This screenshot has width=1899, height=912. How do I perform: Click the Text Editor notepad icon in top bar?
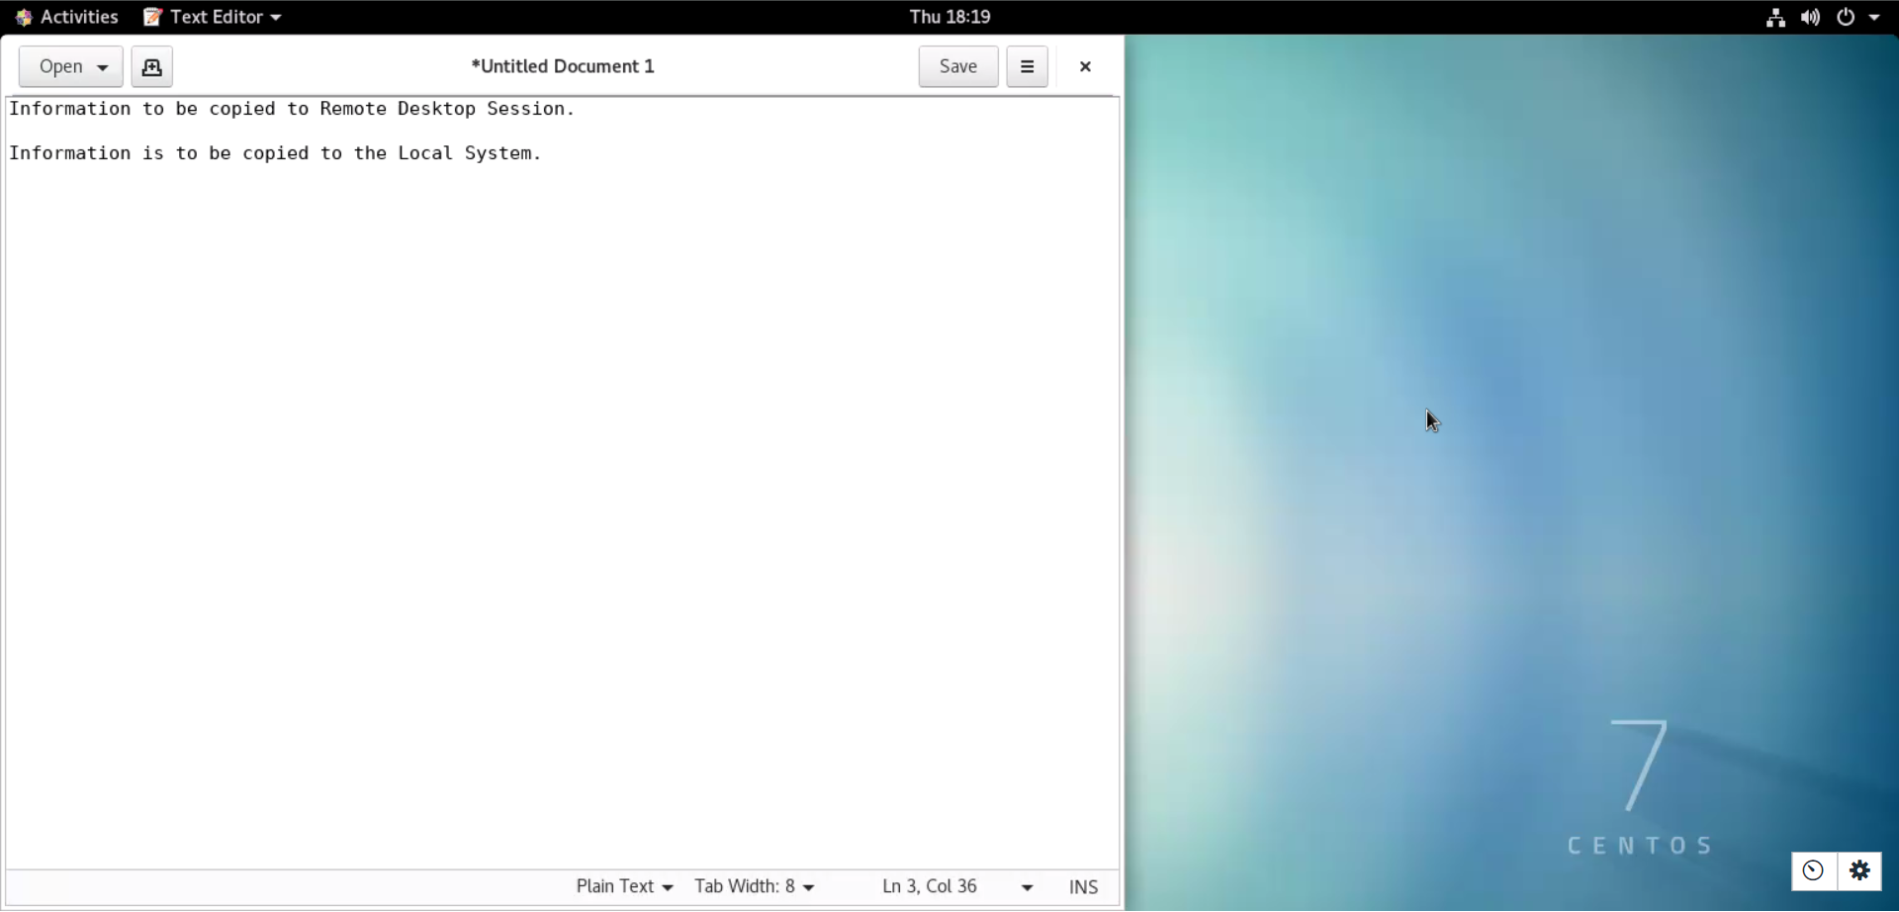(x=152, y=17)
